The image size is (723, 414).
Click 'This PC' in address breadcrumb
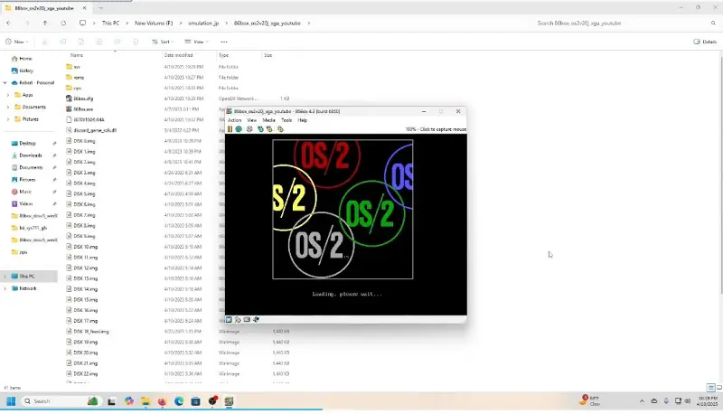click(110, 24)
